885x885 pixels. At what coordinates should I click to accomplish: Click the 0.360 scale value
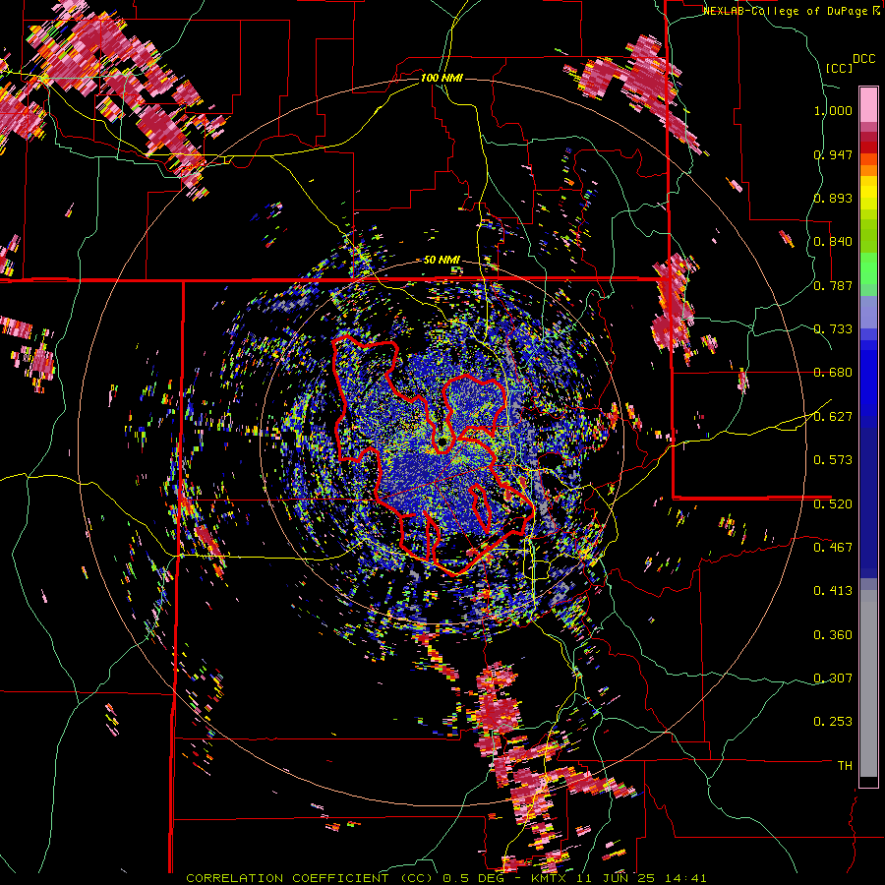coord(833,635)
